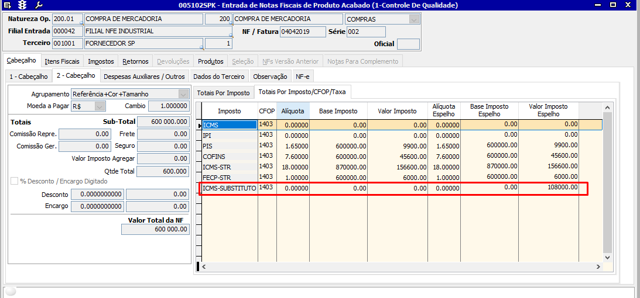Open the Observação subtab
This screenshot has width=640, height=298.
pos(270,76)
